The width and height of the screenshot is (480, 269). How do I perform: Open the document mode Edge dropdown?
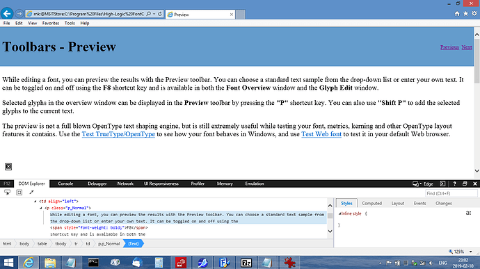[x=426, y=184]
